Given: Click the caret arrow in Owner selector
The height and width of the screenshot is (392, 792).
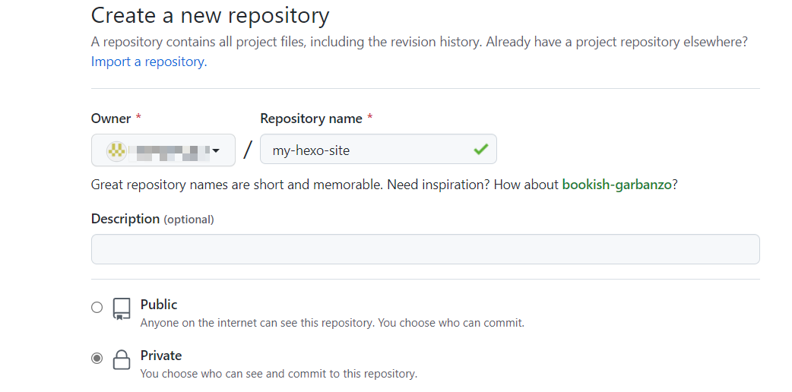Looking at the screenshot, I should point(216,150).
